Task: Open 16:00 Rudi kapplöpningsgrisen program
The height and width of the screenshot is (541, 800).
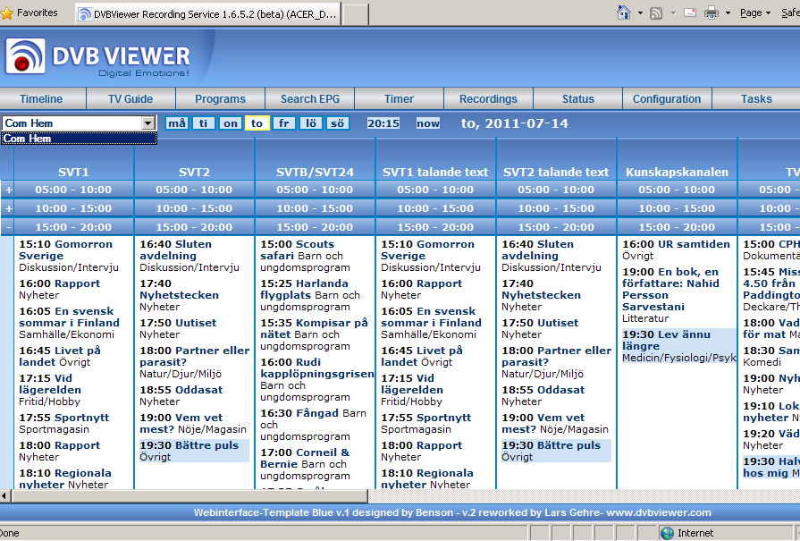Action: 317,368
